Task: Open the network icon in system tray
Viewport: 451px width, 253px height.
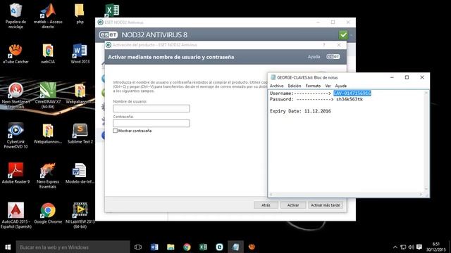Action: (403, 247)
